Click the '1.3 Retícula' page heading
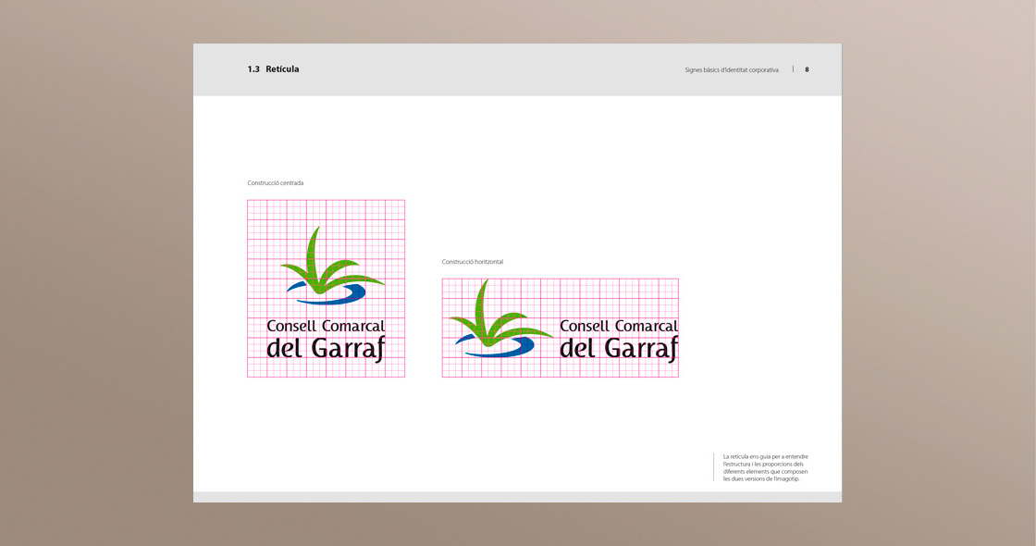 click(x=273, y=68)
